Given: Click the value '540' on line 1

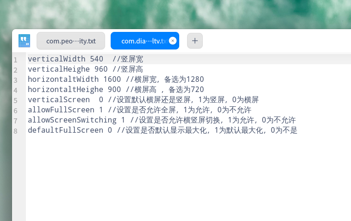Looking at the screenshot, I should (96, 59).
